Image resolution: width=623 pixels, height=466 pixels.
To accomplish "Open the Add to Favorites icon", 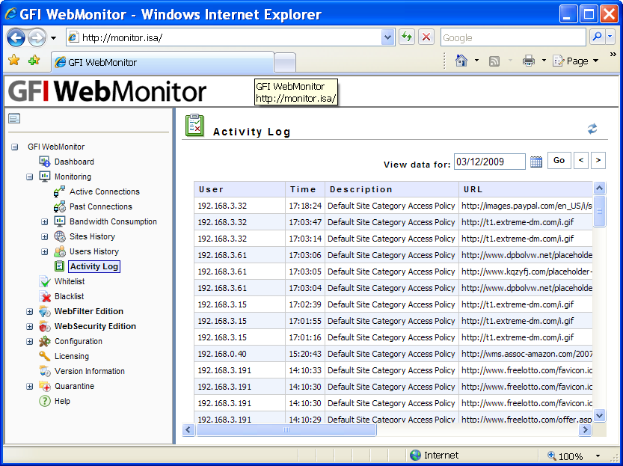I will click(34, 61).
